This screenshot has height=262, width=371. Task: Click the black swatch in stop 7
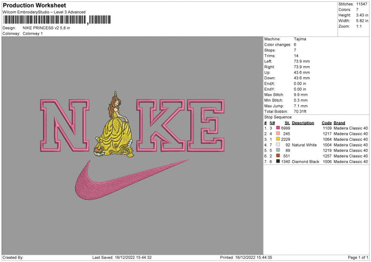click(x=278, y=161)
